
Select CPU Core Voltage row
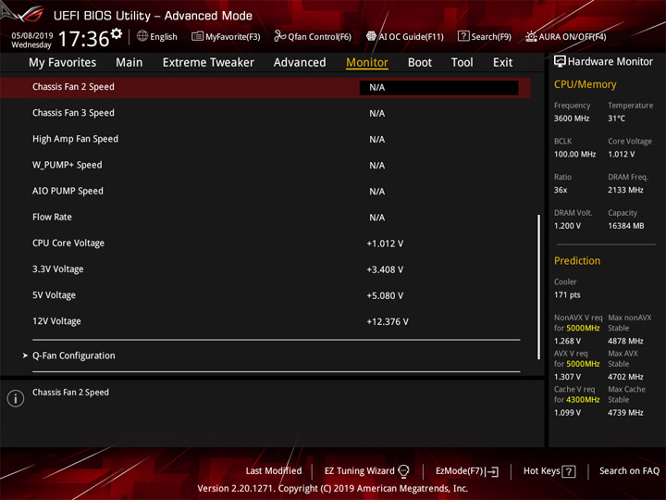(x=265, y=244)
